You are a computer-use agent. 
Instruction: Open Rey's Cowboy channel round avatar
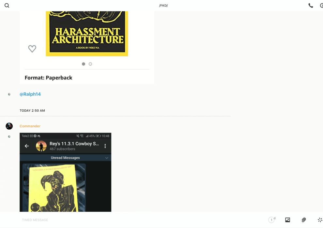coord(41,146)
